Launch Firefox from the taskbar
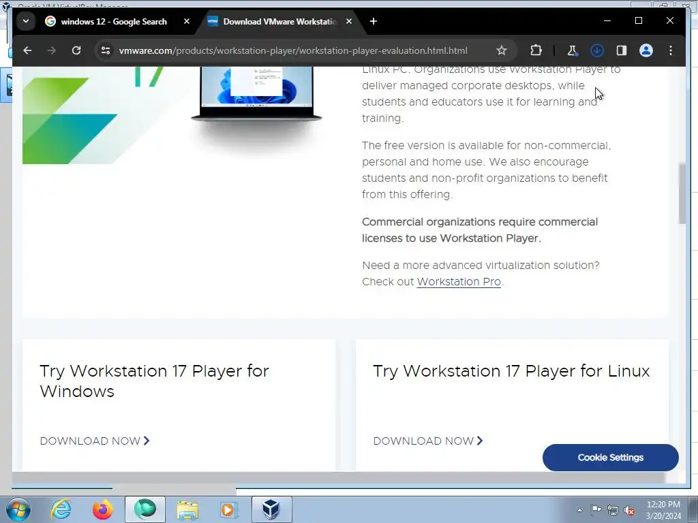698x523 pixels. 103,509
